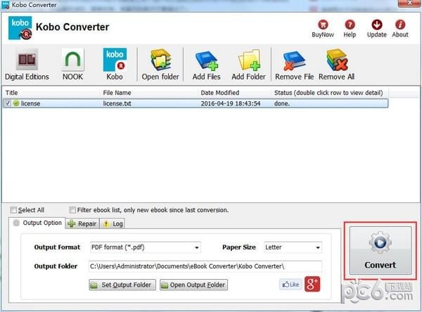Switch to the Repair tab
This screenshot has width=422, height=312.
tap(82, 223)
